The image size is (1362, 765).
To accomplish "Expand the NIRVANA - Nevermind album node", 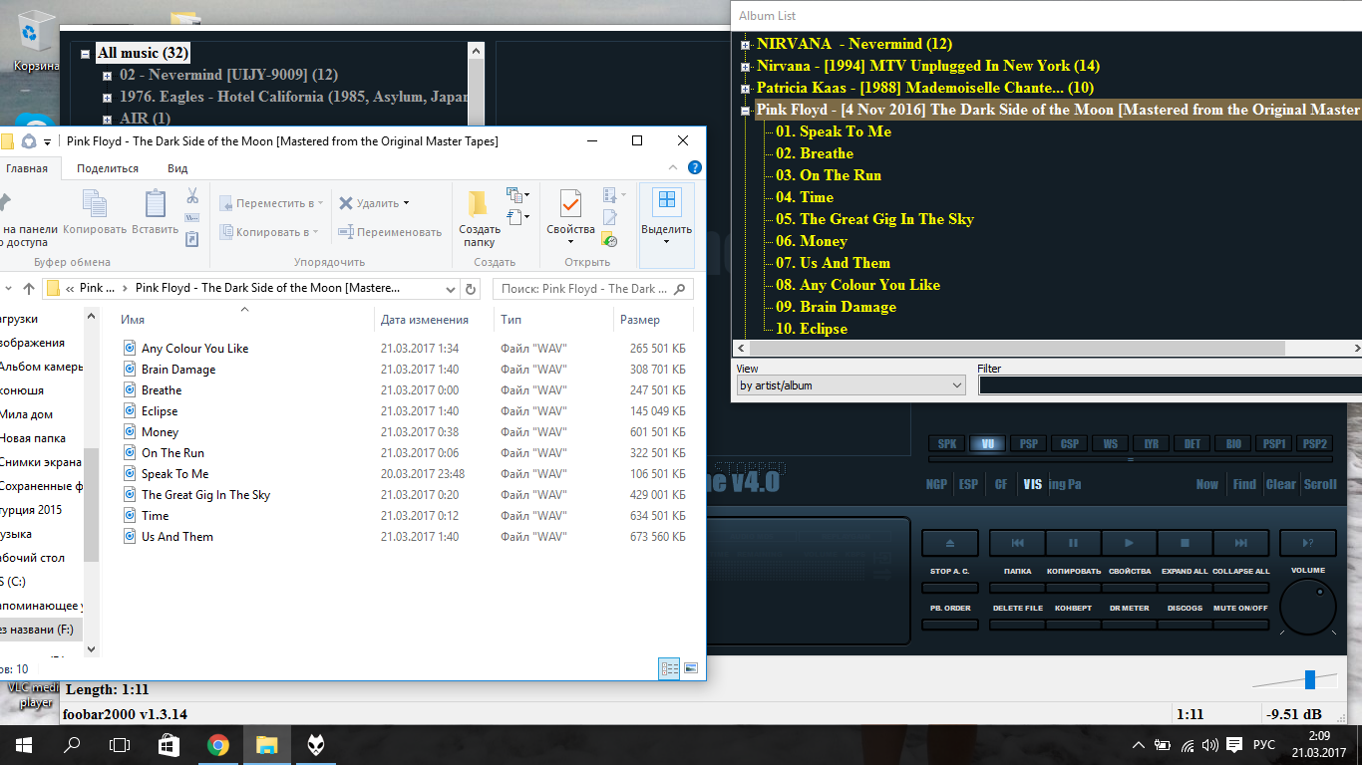I will click(x=745, y=45).
